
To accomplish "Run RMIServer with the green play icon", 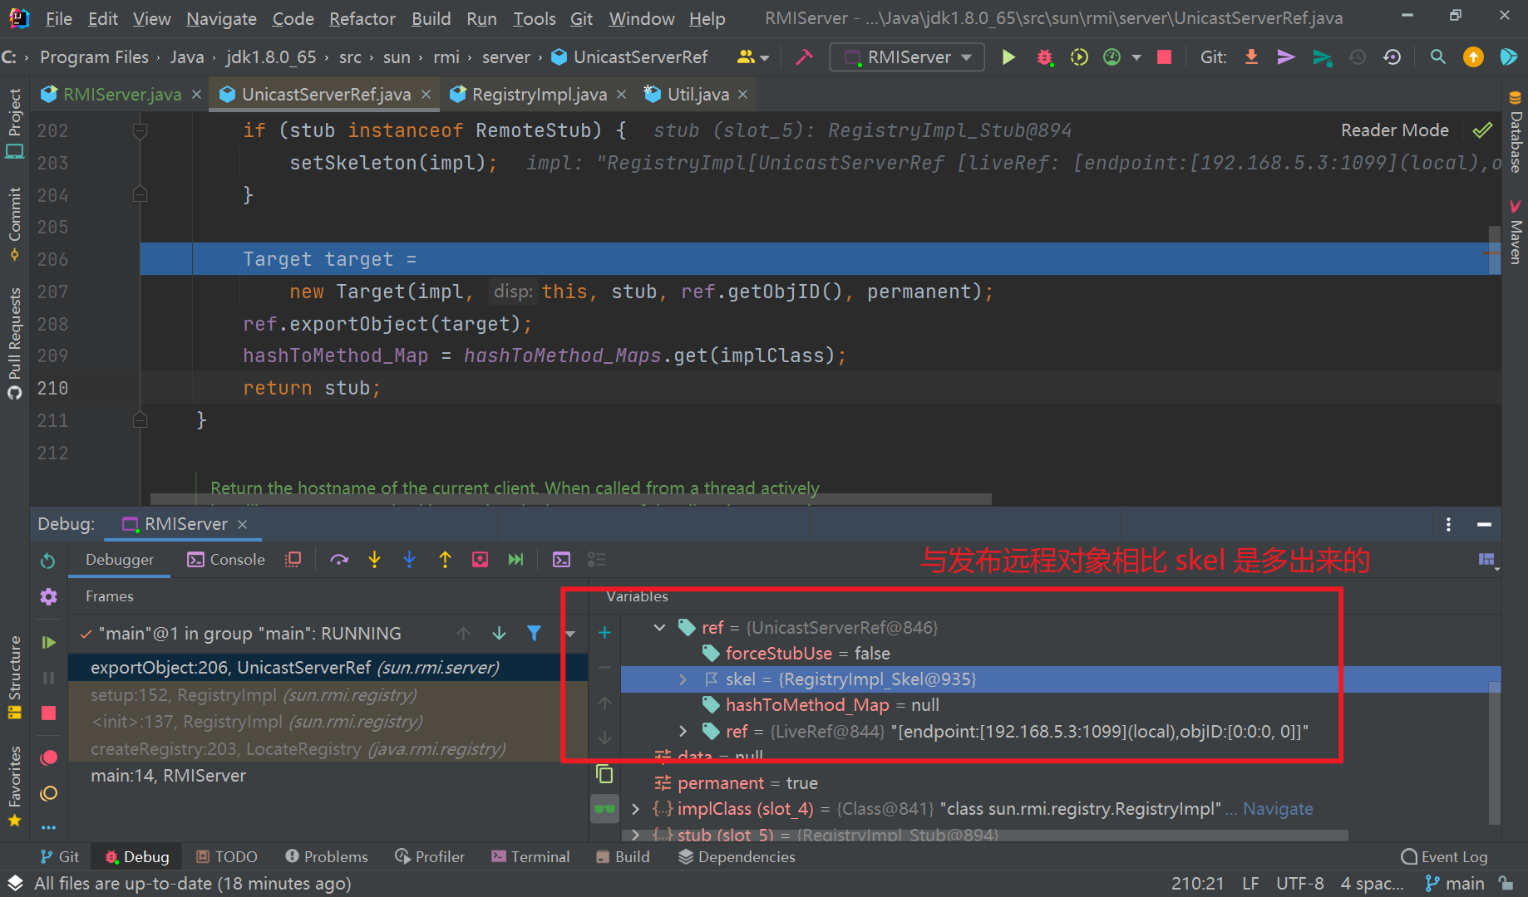I will pos(1008,56).
